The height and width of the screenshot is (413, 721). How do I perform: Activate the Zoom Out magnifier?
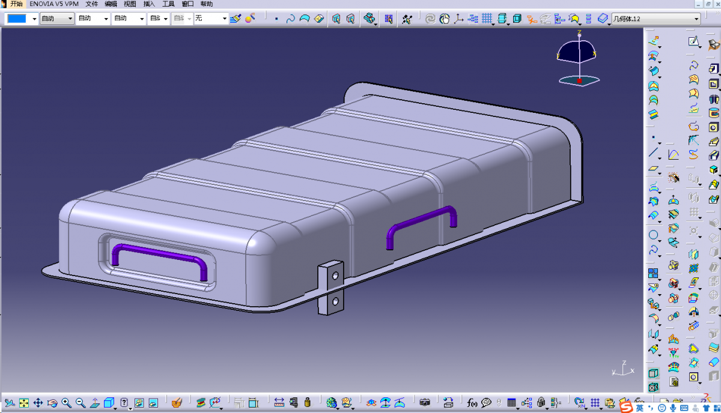(x=80, y=402)
